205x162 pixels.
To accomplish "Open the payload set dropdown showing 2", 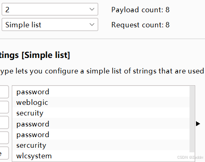I will coord(50,9).
